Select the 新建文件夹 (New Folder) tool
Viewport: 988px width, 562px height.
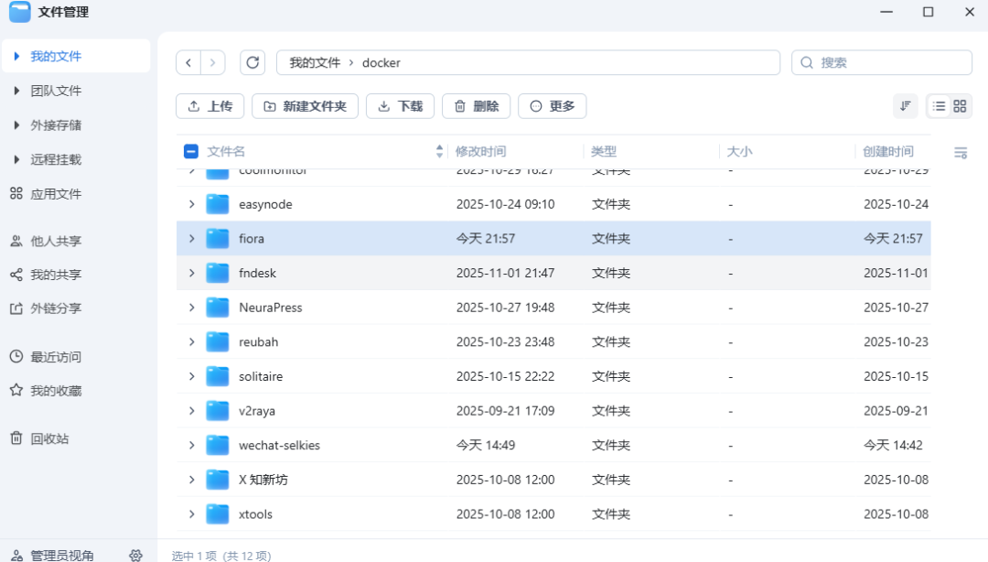tap(305, 105)
